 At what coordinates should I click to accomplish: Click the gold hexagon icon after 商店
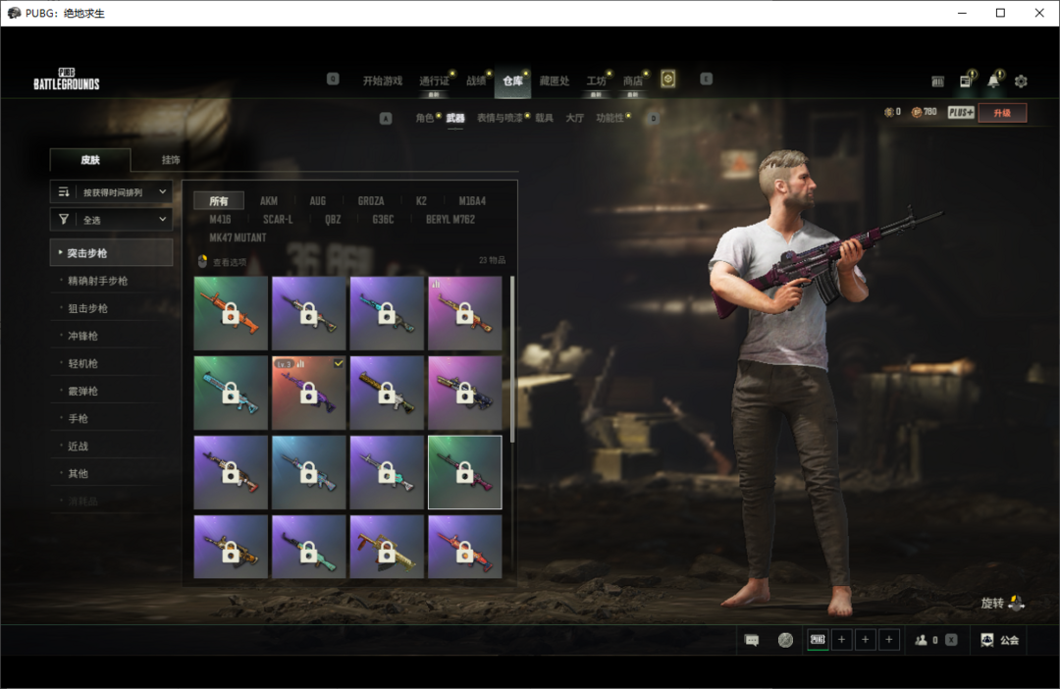(x=668, y=79)
